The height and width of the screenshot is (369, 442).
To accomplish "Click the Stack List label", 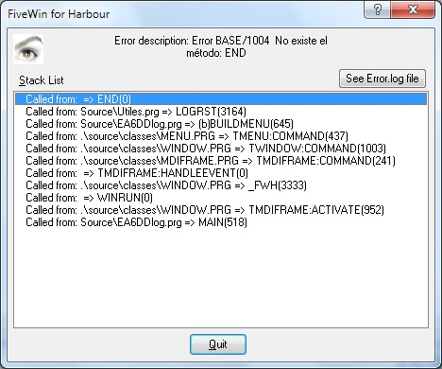I will click(x=42, y=80).
